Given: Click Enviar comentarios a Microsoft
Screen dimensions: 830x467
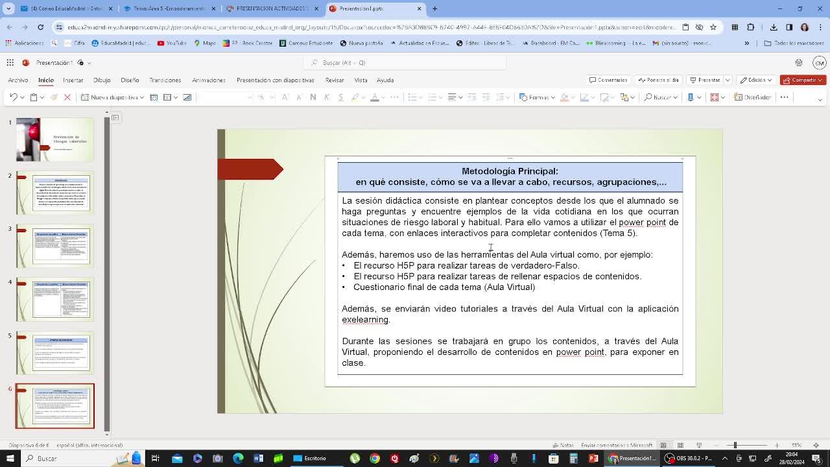Looking at the screenshot, I should (x=617, y=446).
